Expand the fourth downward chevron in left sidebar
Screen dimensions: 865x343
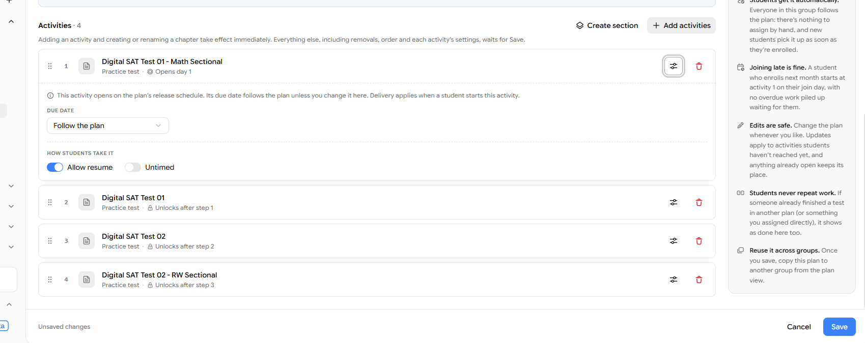click(x=11, y=247)
